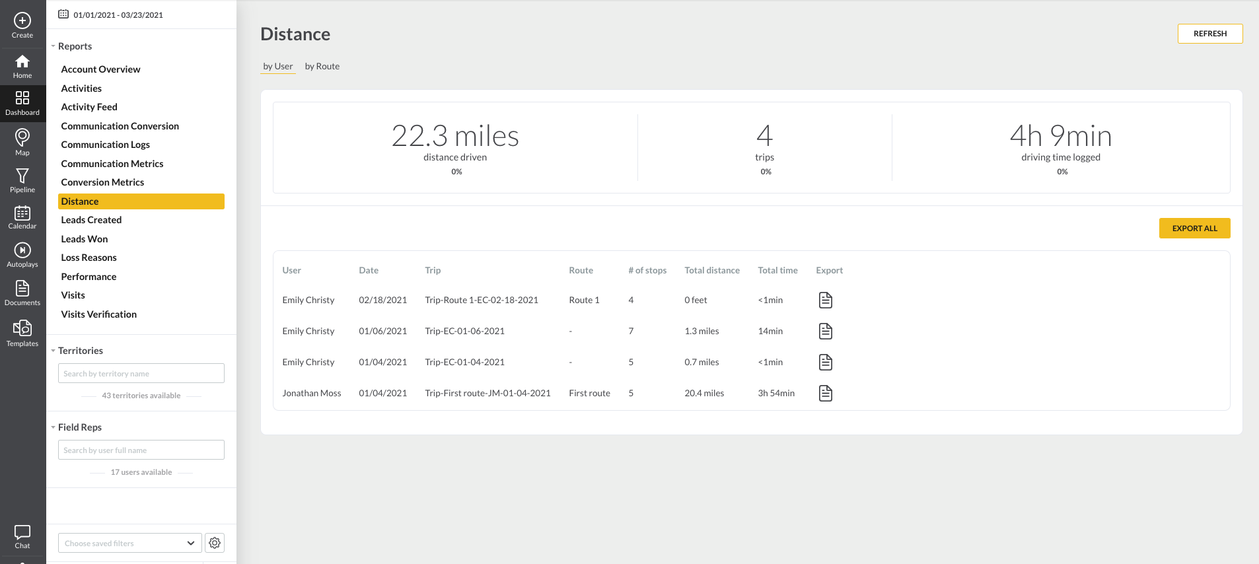The image size is (1259, 564).
Task: Click the territory name search field
Action: (141, 374)
